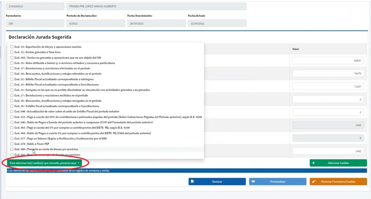
Task: Click the Reiniciar Formulario/Casillas button
Action: point(338,182)
